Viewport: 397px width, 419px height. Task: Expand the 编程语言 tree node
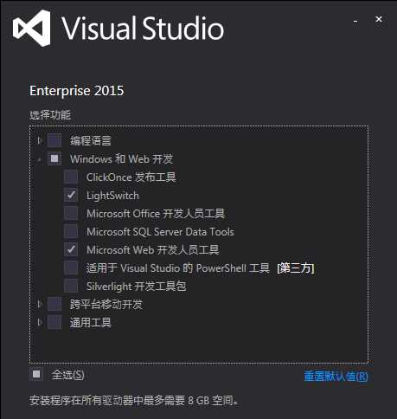tap(40, 141)
